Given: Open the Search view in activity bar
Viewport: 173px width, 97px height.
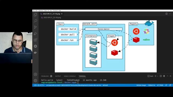Looking at the screenshot, I should 35,21.
